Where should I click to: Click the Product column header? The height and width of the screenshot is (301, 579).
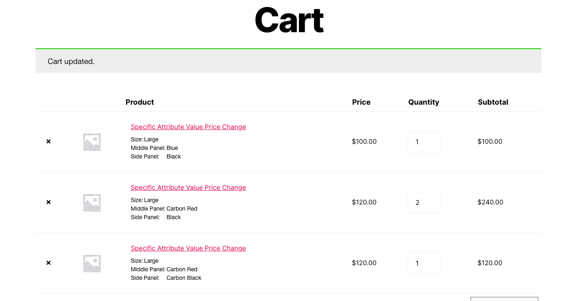(140, 102)
